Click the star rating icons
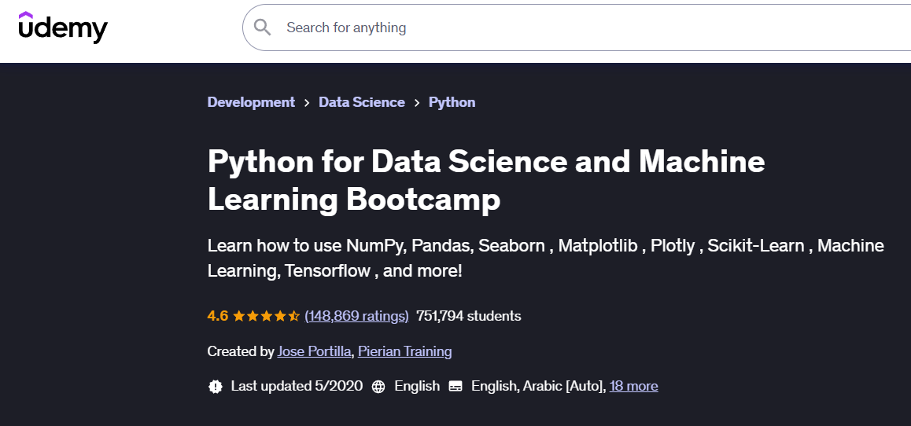 pyautogui.click(x=267, y=316)
